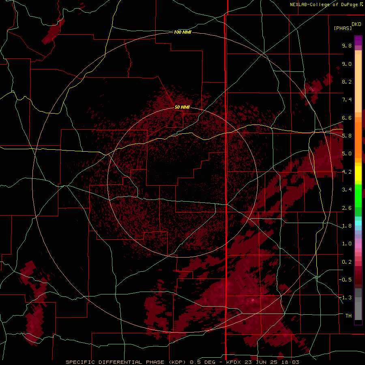Click the 7.4 scale value label
The image size is (365, 365).
point(347,100)
